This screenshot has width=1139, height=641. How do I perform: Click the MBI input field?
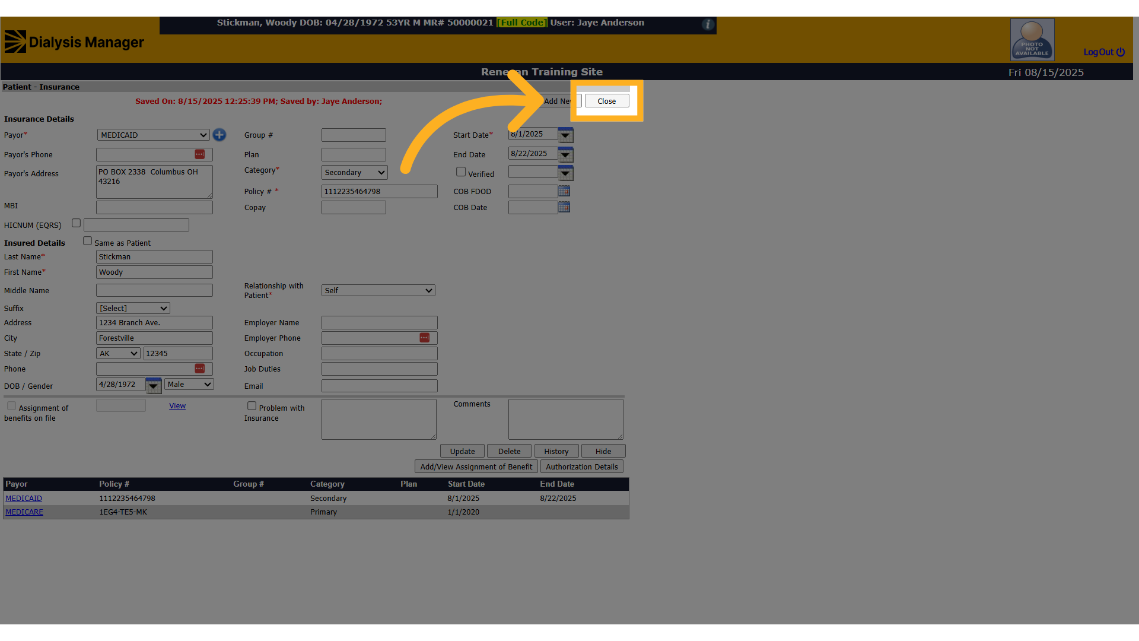(154, 207)
